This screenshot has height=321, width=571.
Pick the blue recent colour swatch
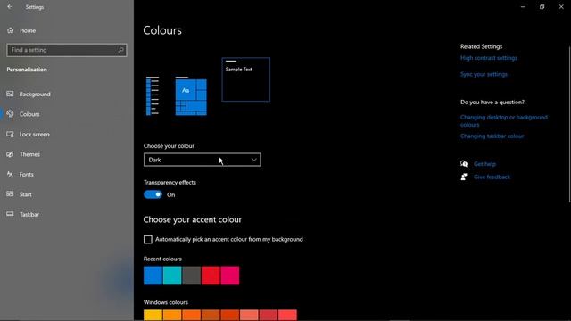[153, 276]
